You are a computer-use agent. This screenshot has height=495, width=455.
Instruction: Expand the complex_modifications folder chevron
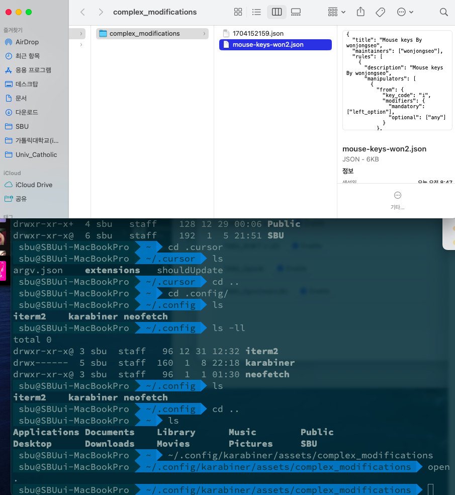tap(204, 34)
